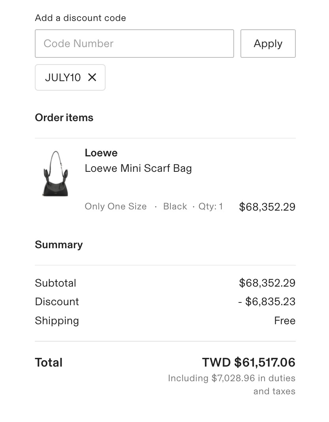329x422 pixels.
Task: Click the Free shipping value
Action: pyautogui.click(x=285, y=321)
